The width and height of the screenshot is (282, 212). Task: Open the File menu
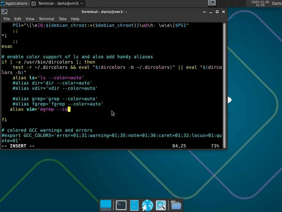click(x=7, y=19)
